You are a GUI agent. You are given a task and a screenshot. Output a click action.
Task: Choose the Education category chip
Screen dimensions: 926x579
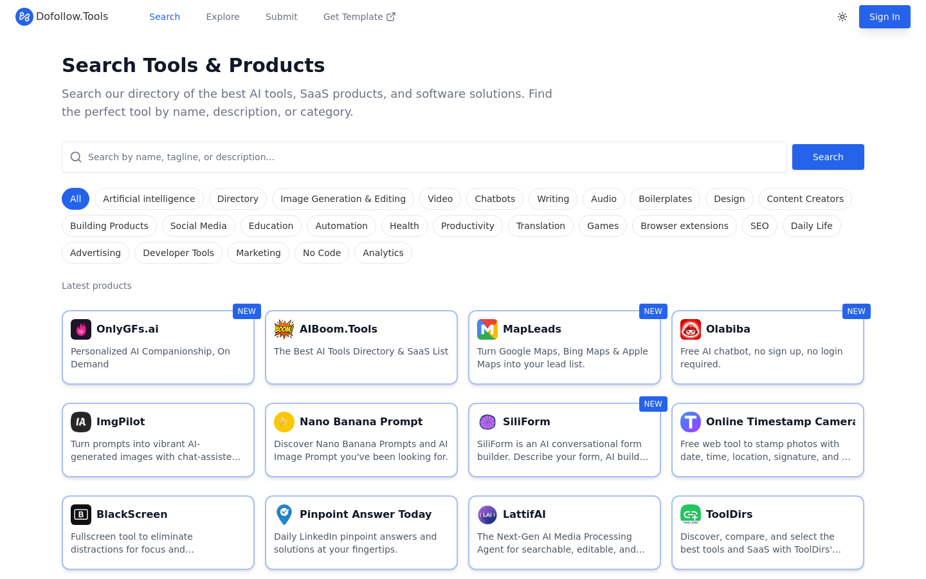(271, 226)
